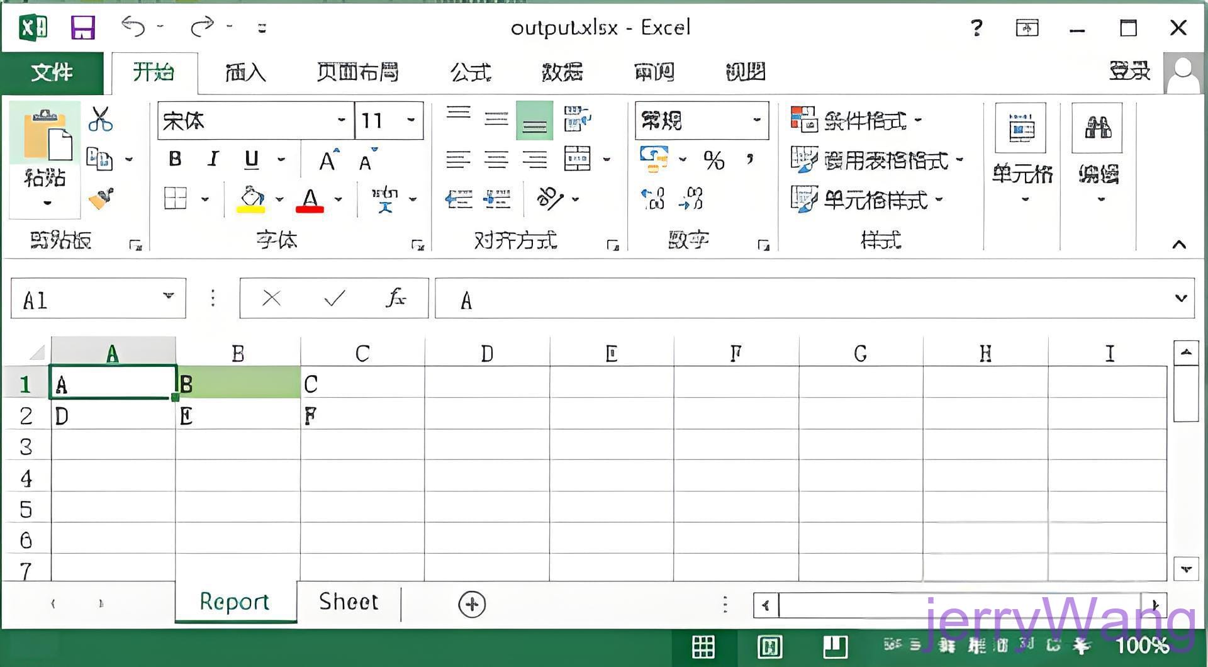This screenshot has width=1208, height=667.
Task: Switch to the 插入 ribbon tab
Action: click(x=245, y=72)
